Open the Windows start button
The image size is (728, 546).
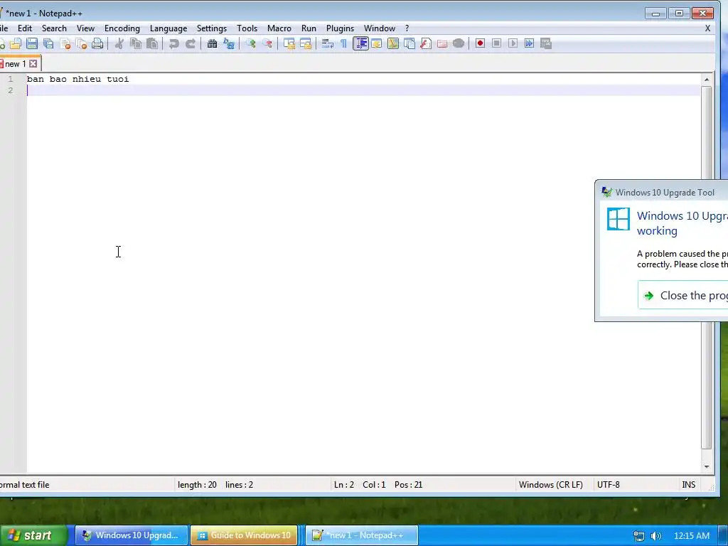click(33, 535)
